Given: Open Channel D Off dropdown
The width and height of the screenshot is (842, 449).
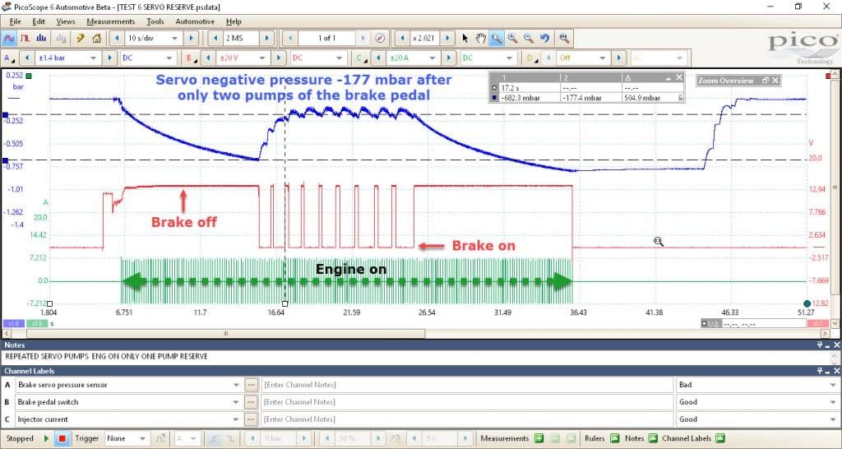Looking at the screenshot, I should pos(583,58).
